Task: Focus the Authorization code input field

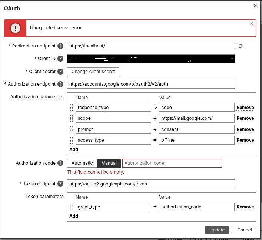Action: coord(172,163)
